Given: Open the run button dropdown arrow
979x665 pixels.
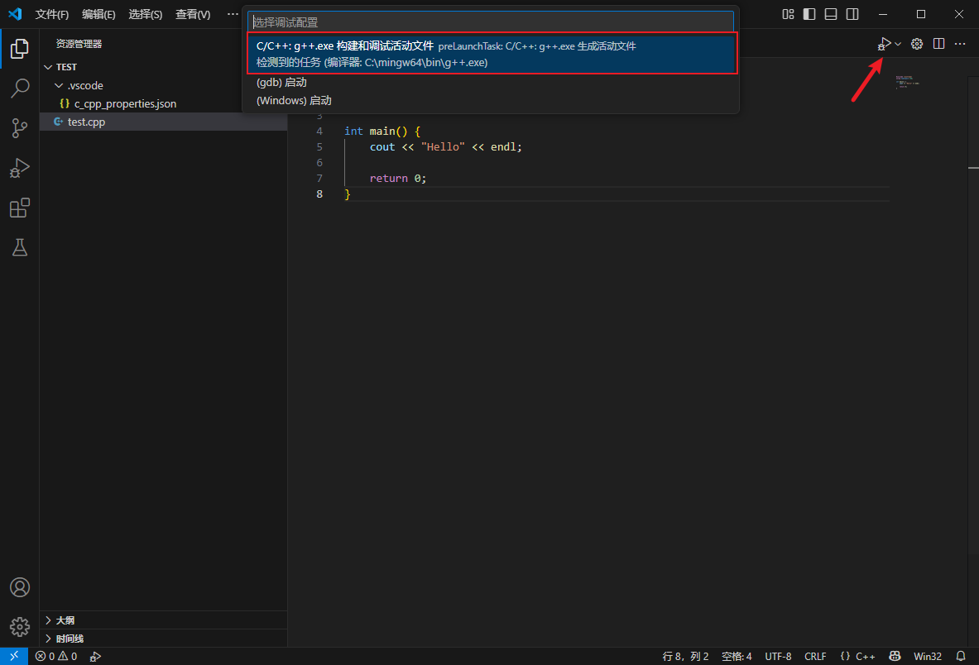Looking at the screenshot, I should click(x=898, y=44).
